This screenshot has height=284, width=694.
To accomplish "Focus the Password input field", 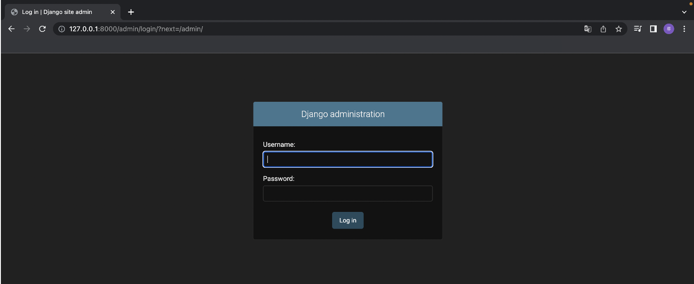I will pos(348,194).
